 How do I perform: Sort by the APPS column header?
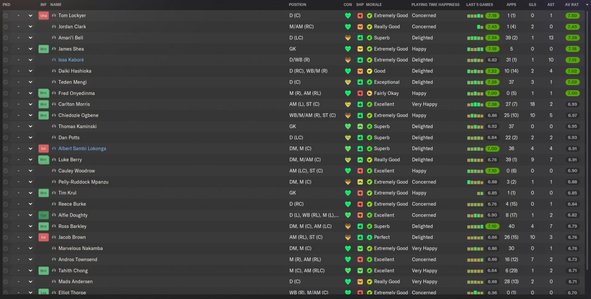512,5
